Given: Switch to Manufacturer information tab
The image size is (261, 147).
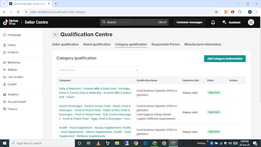Looking at the screenshot, I should point(203,44).
